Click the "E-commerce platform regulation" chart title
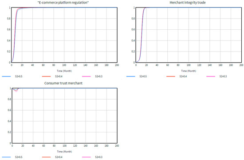The image size is (244, 160). click(x=63, y=3)
